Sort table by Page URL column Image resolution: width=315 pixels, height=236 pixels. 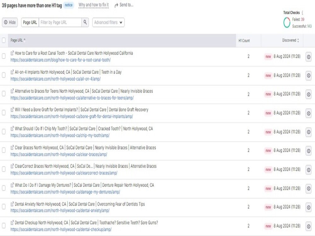18,40
